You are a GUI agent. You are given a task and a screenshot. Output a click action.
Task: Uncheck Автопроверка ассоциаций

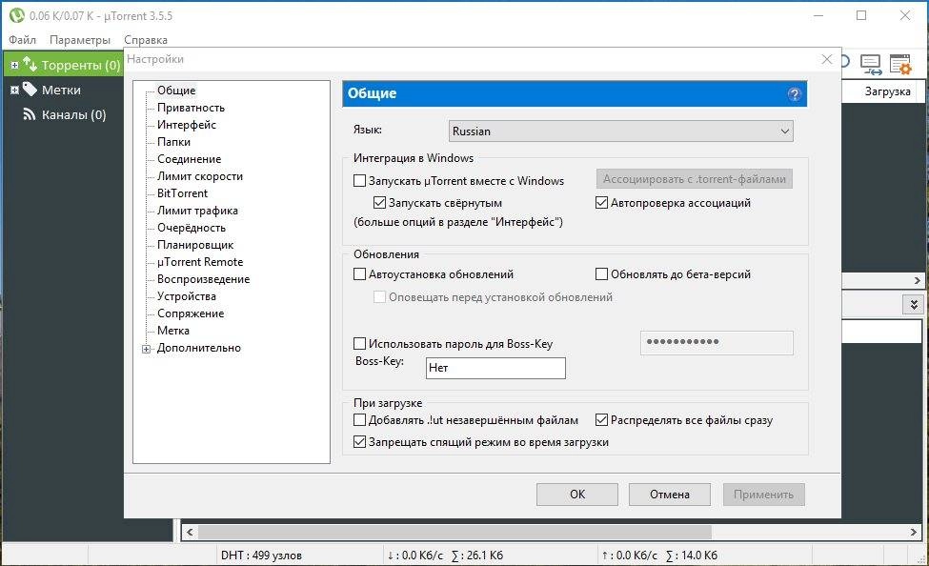[601, 203]
